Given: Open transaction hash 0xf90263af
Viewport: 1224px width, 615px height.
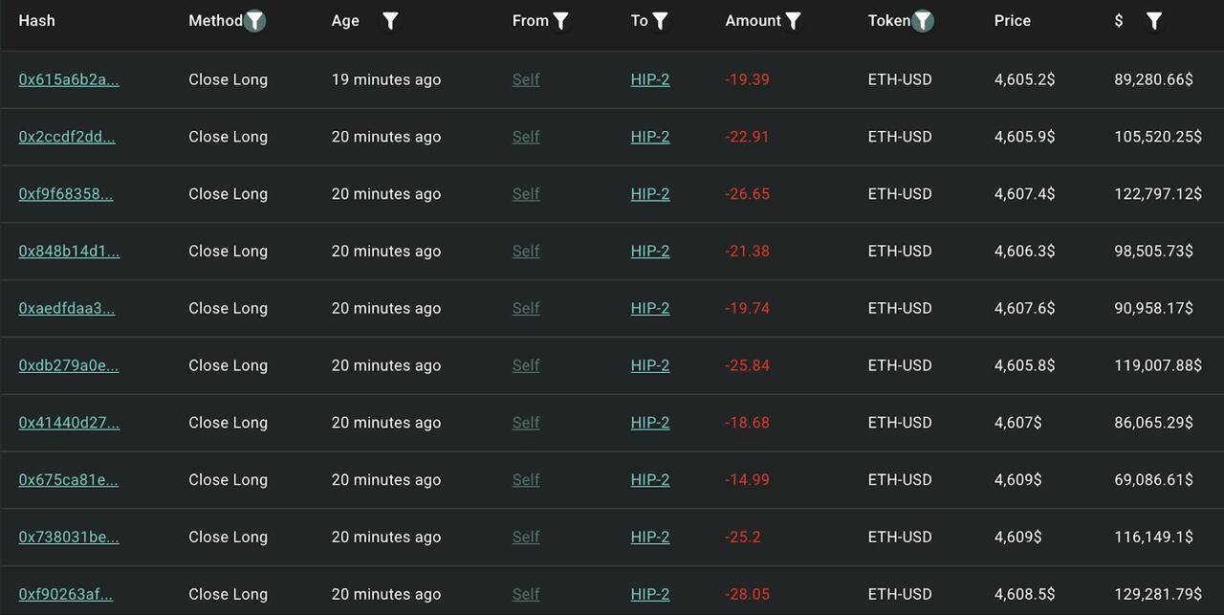Looking at the screenshot, I should (x=66, y=594).
